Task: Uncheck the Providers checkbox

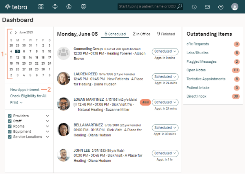Action: (x=10, y=116)
